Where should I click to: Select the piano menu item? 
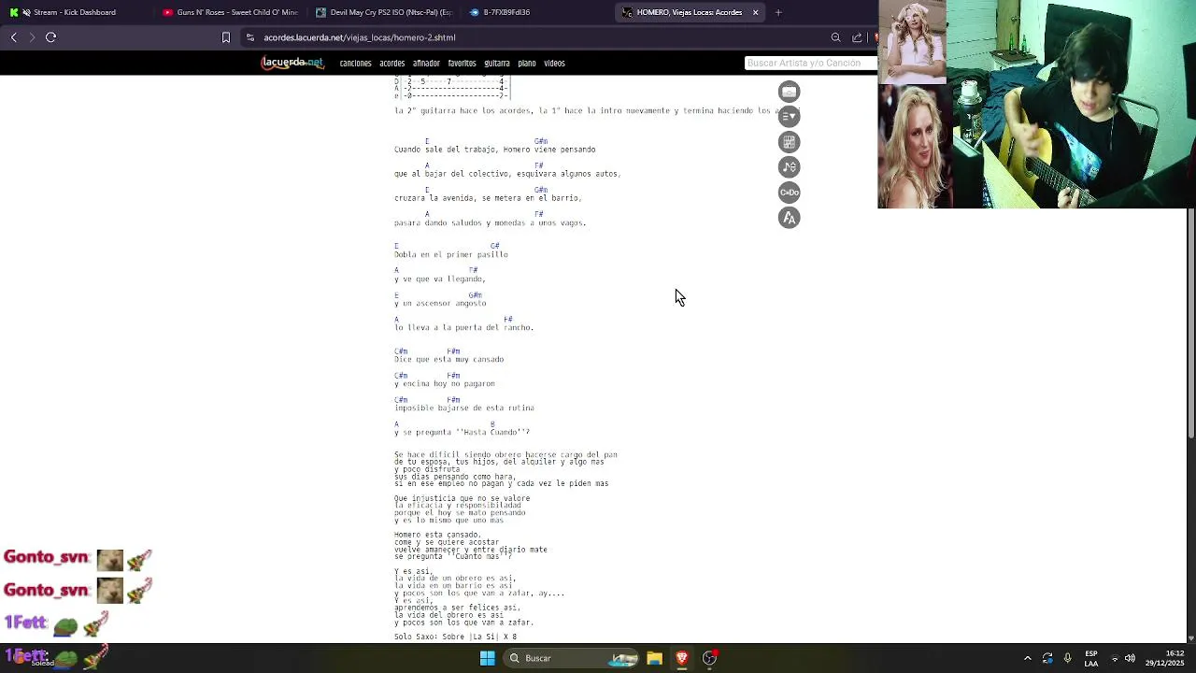coord(527,64)
